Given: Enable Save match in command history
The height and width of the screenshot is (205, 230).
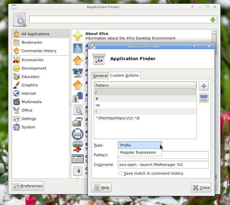Looking at the screenshot, I should (120, 173).
